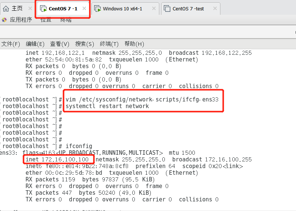Close the 主页 tab

click(30, 8)
